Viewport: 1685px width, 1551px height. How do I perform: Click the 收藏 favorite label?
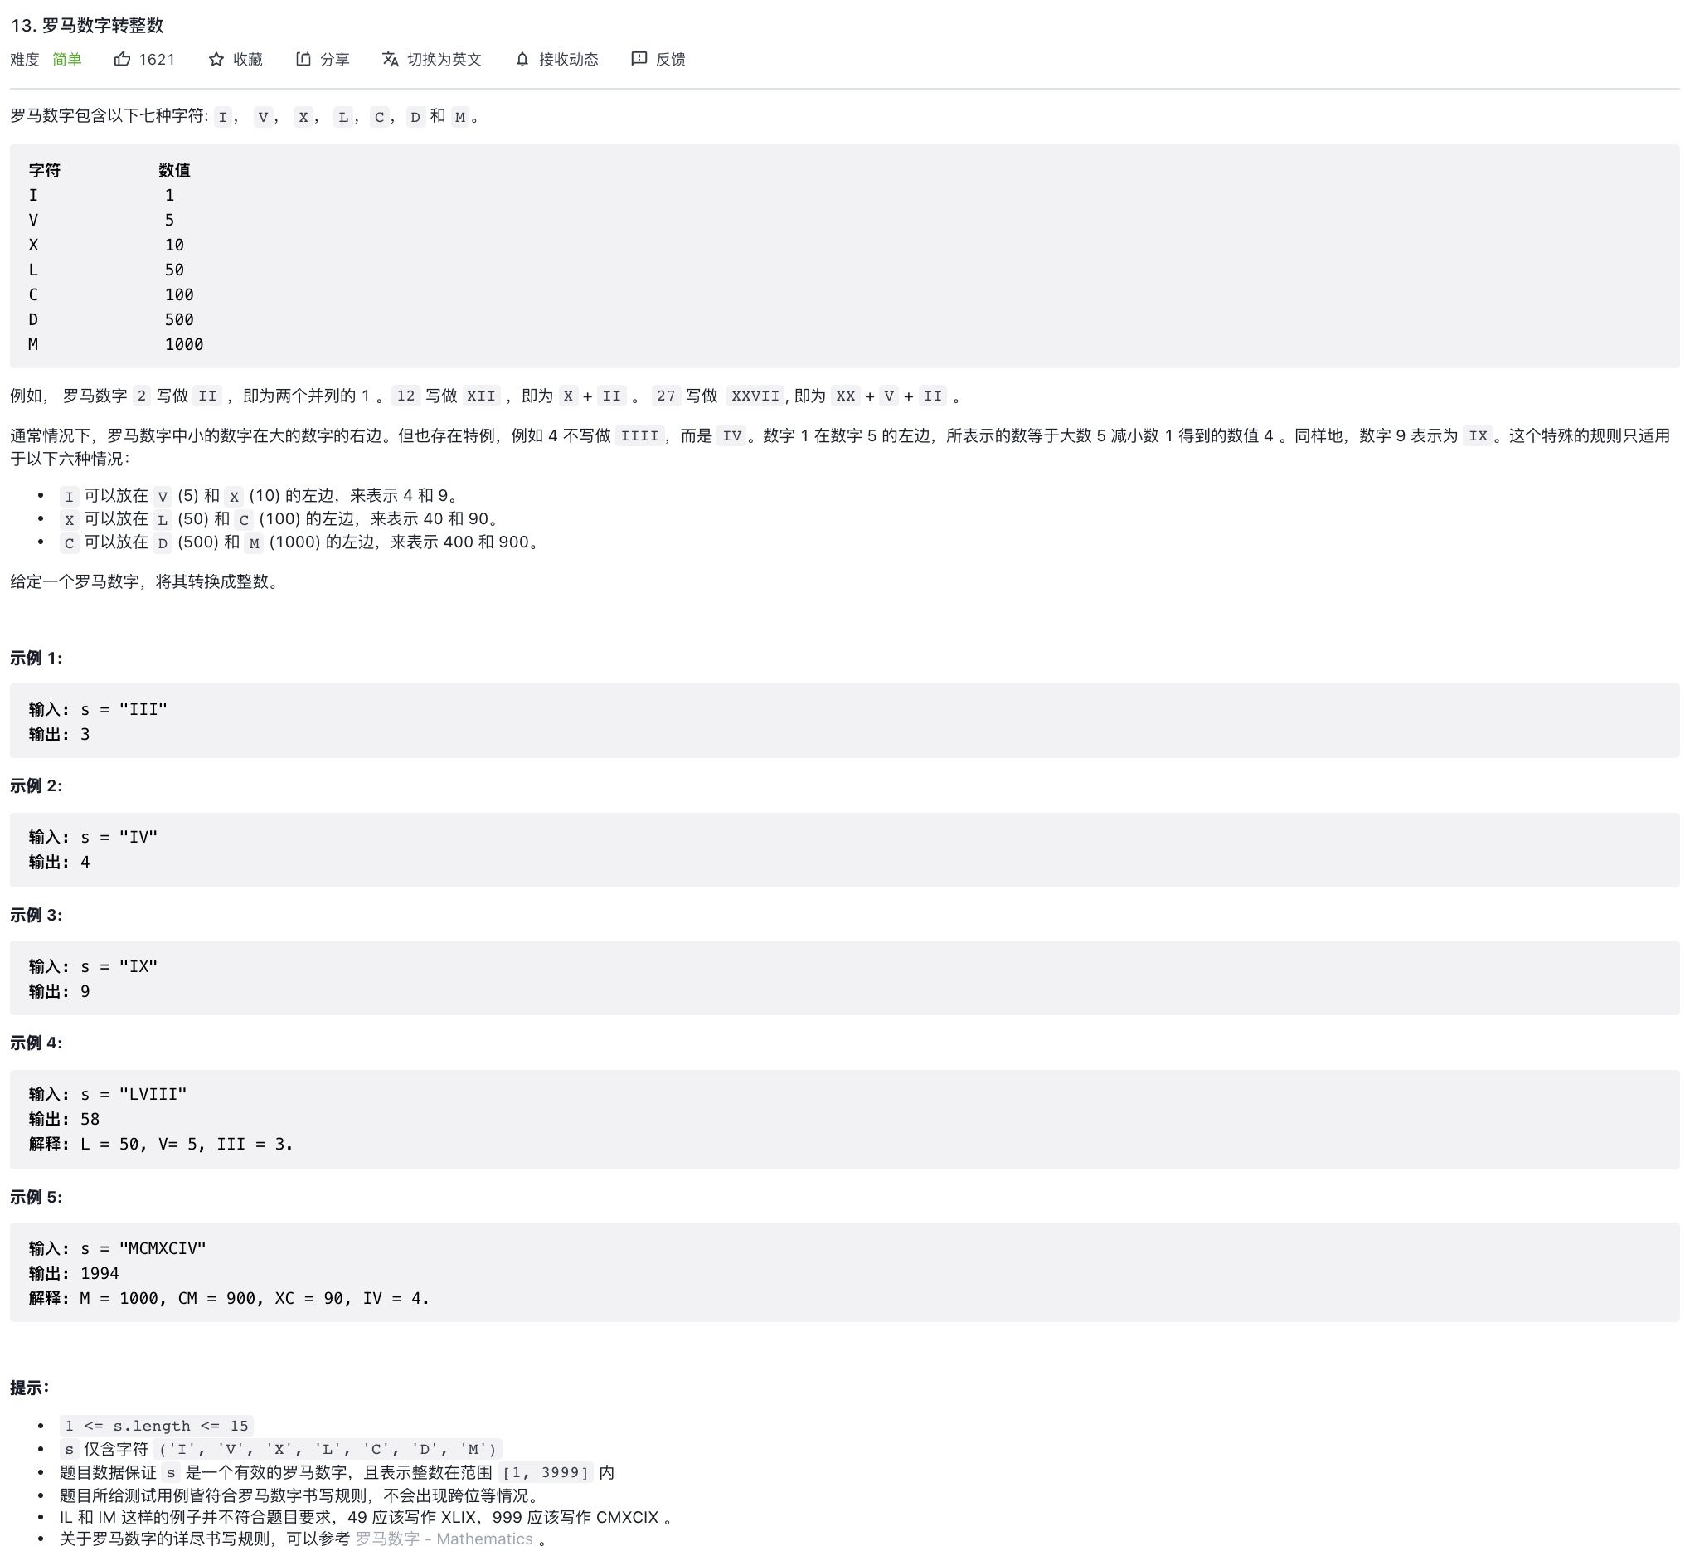pos(248,59)
